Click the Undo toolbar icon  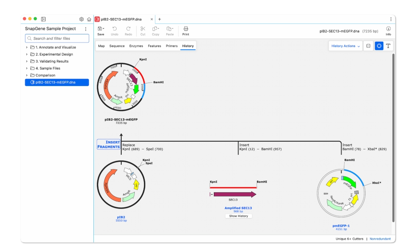pos(114,29)
